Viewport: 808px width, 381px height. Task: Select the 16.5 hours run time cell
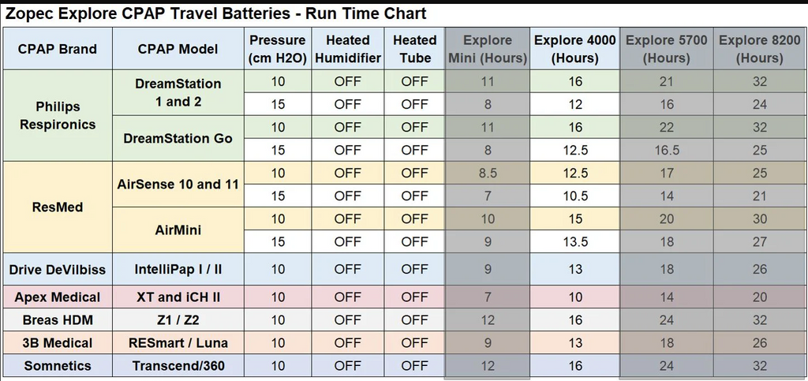(667, 150)
